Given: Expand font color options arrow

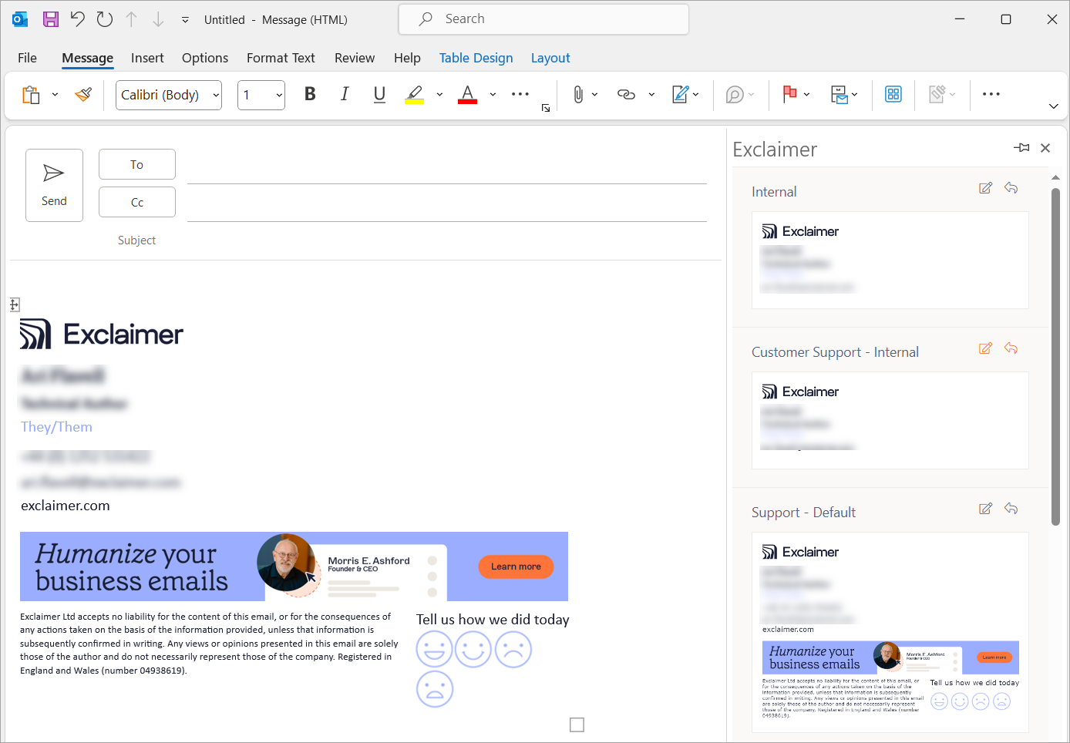Looking at the screenshot, I should pos(493,95).
